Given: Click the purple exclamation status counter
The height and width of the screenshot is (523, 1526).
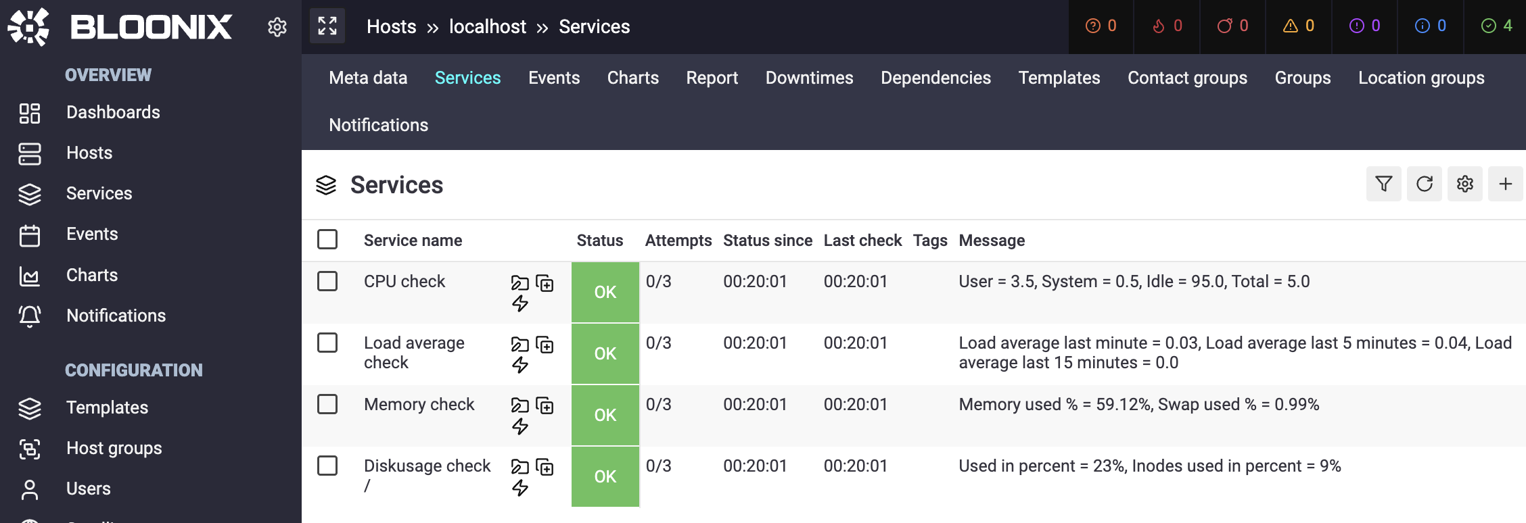Looking at the screenshot, I should pos(1364,26).
